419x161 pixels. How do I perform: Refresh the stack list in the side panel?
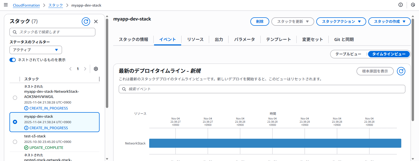click(x=86, y=22)
